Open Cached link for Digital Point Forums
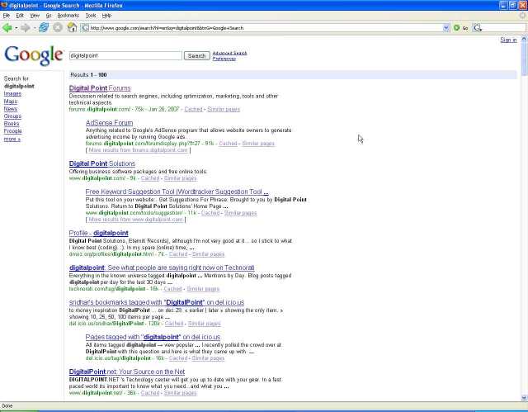This screenshot has width=528, height=412. click(x=193, y=109)
